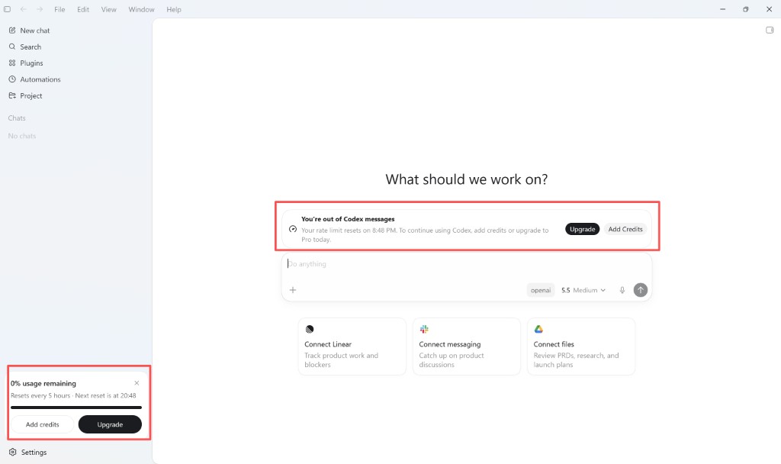Send message with the up-arrow button

coord(641,290)
